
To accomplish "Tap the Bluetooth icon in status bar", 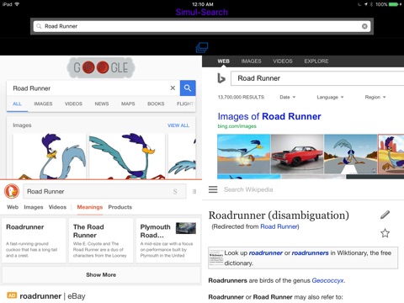I will tap(371, 4).
